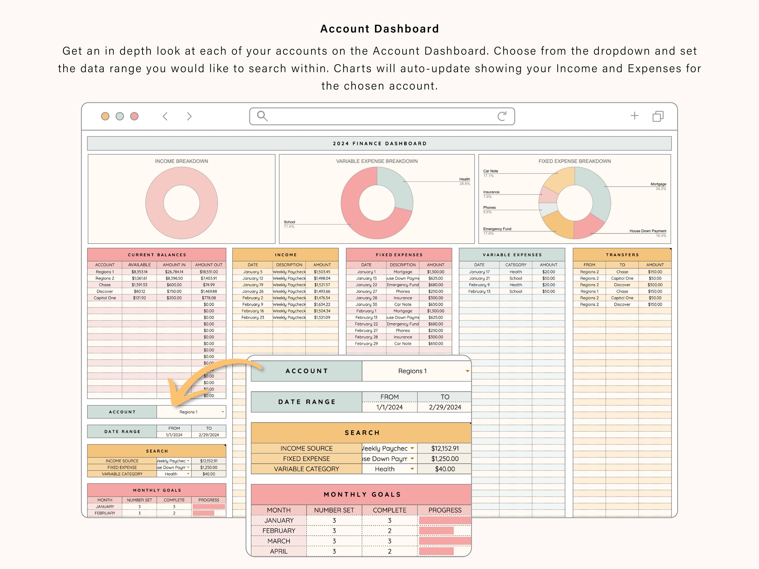759x569 pixels.
Task: Click the duplicate tab icon at top right
Action: [x=658, y=117]
